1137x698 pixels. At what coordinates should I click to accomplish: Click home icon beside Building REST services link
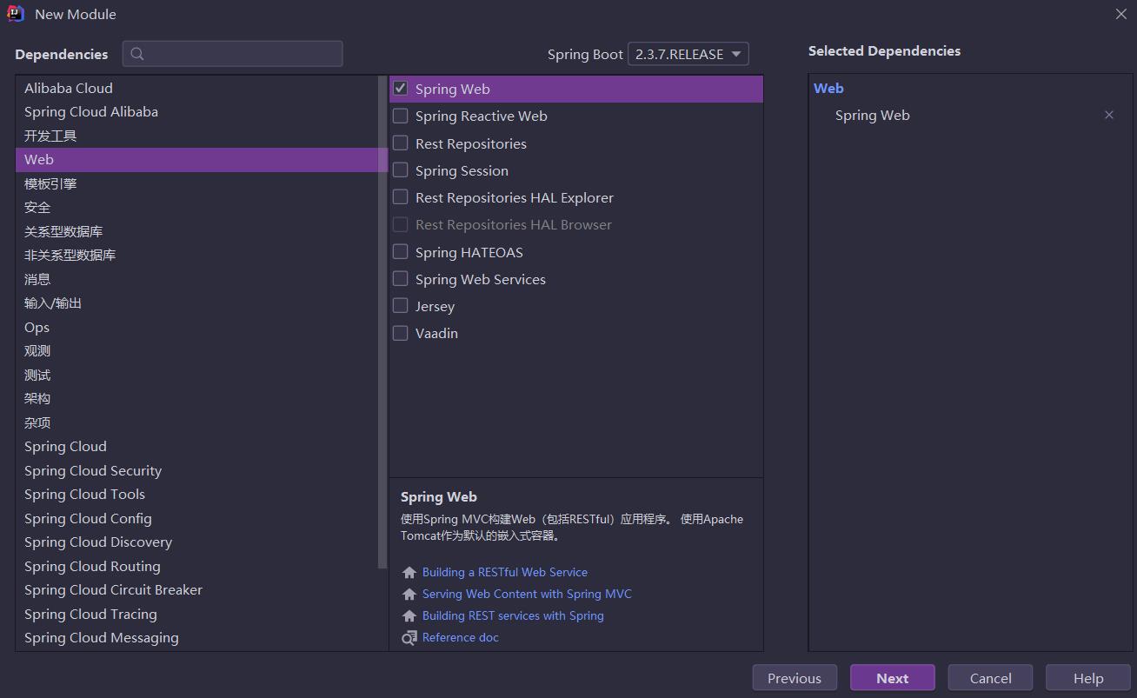[409, 616]
